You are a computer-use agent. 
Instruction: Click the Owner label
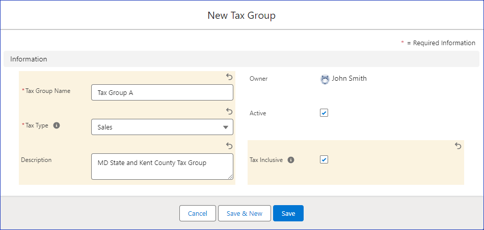pyautogui.click(x=258, y=79)
